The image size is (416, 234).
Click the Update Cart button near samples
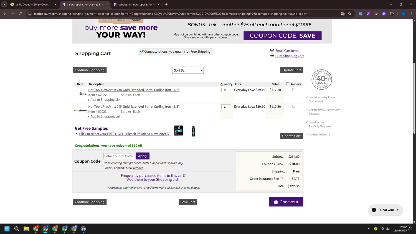click(291, 136)
